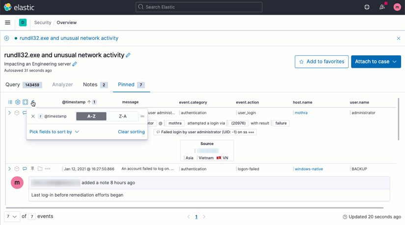
Task: Go to the previous results page
Action: 189,217
